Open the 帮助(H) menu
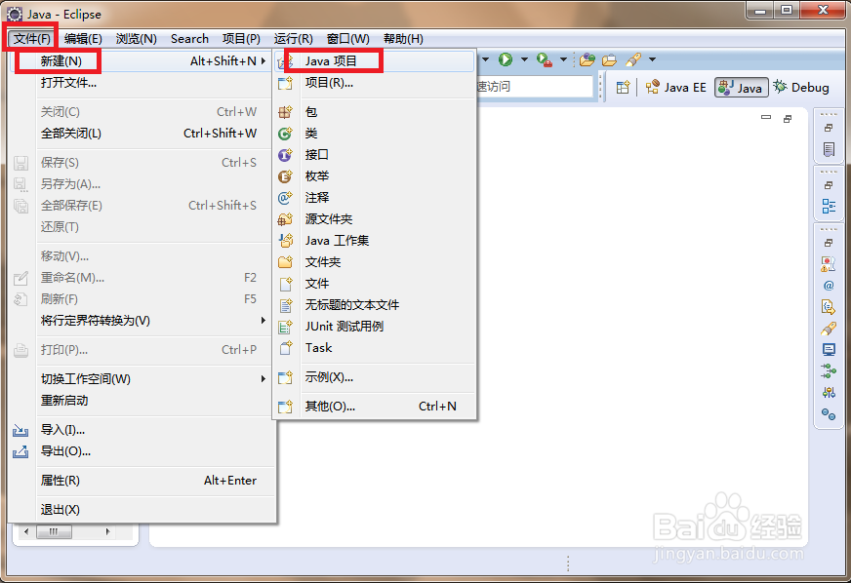Viewport: 851px width, 583px height. [x=403, y=38]
